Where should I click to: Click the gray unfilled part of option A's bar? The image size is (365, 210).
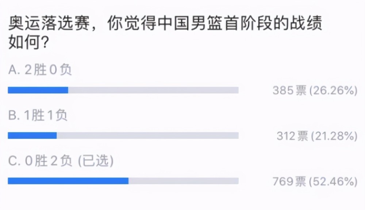(x=153, y=90)
